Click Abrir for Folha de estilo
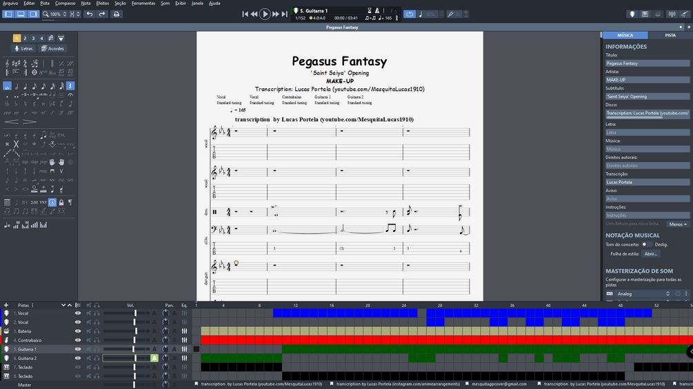Viewport: 693px width, 389px height. (x=650, y=254)
